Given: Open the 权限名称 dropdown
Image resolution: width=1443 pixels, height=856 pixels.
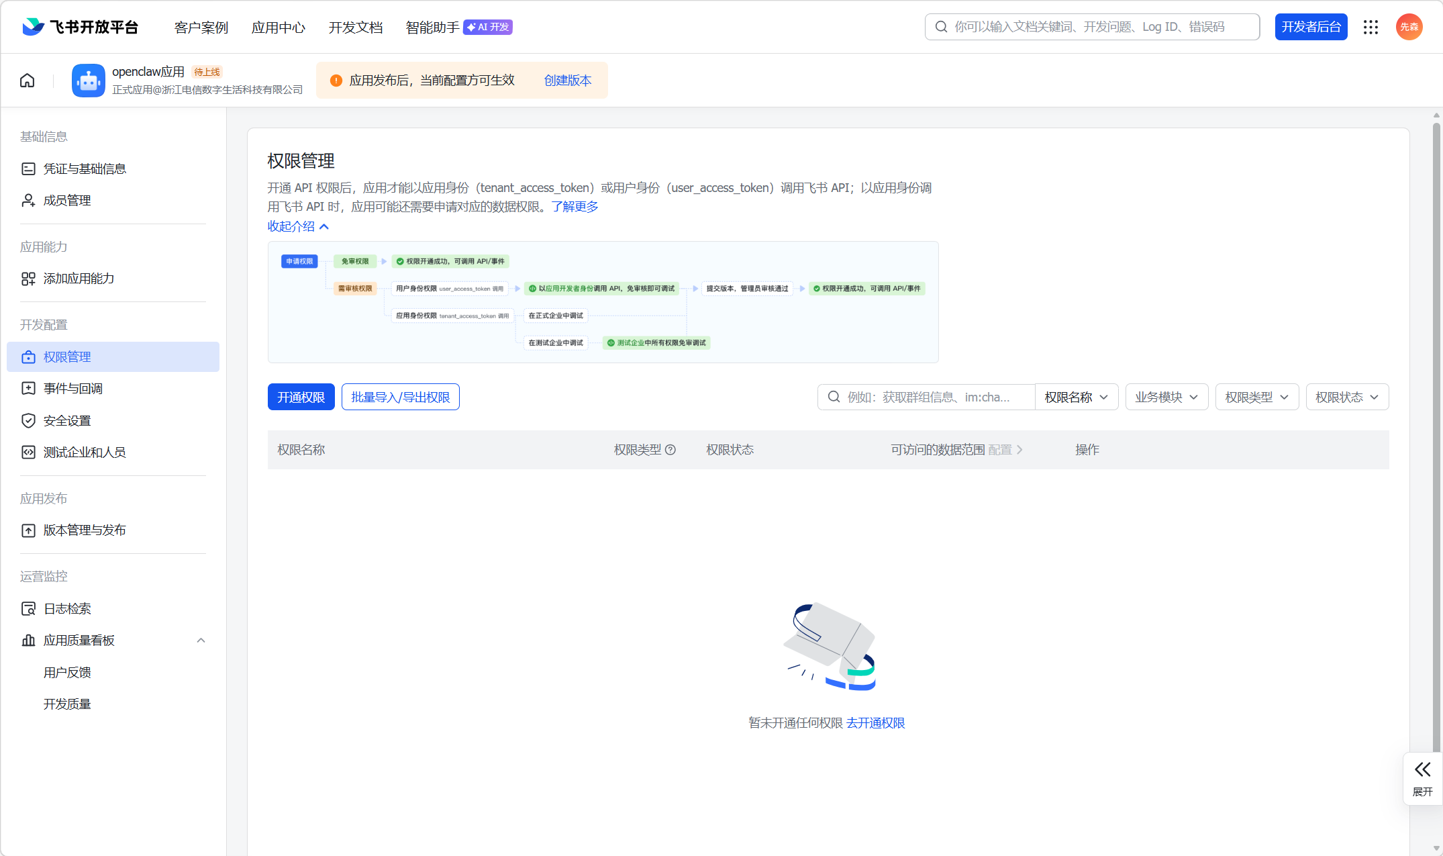Looking at the screenshot, I should point(1076,397).
